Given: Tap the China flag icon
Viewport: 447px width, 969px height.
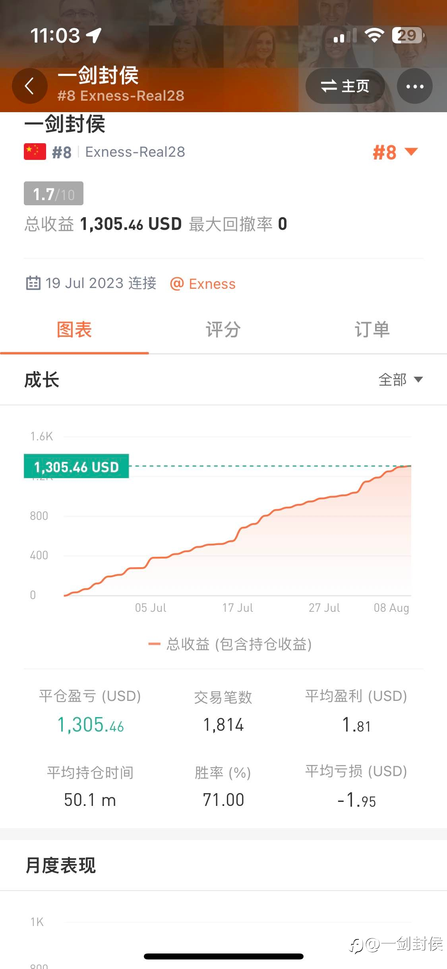Looking at the screenshot, I should 35,152.
